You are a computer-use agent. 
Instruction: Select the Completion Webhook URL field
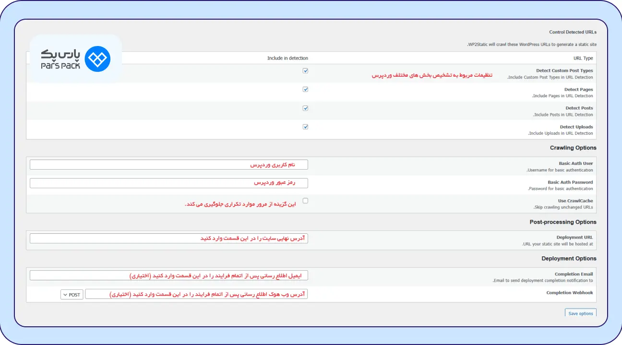[x=197, y=294]
